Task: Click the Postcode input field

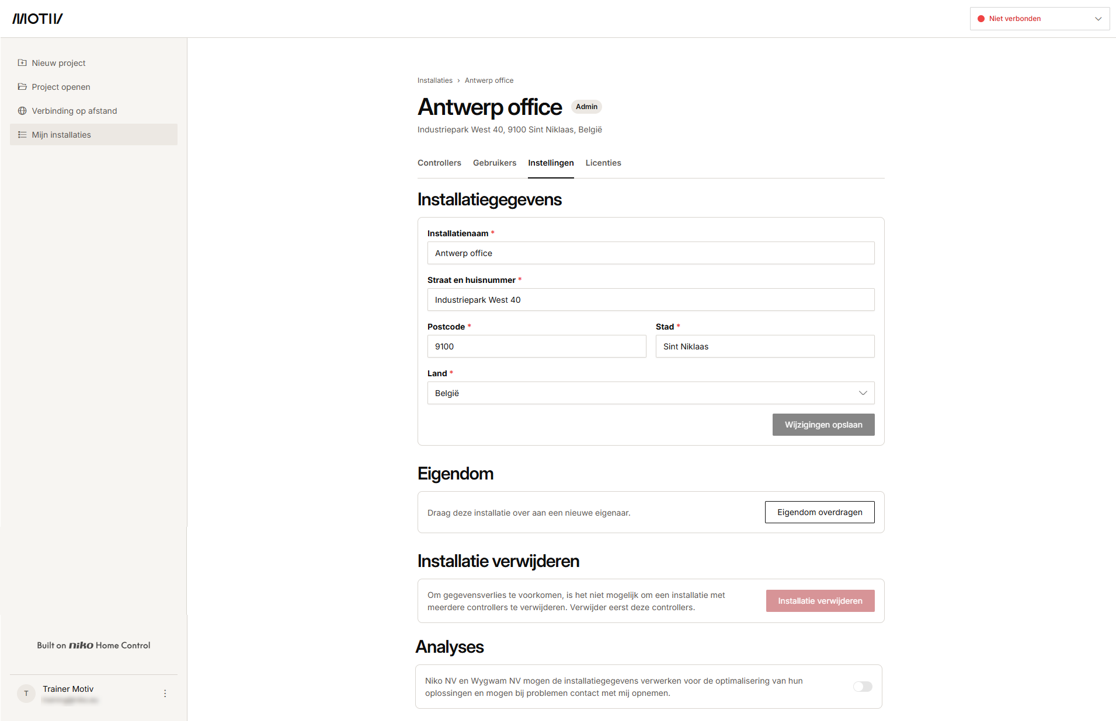Action: (x=537, y=346)
